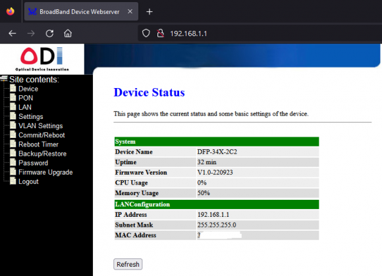Click the Refresh button below status table

click(128, 264)
